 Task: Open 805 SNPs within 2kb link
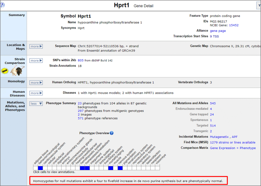pos(81,60)
